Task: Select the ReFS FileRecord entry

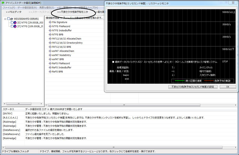Action: tap(61, 63)
